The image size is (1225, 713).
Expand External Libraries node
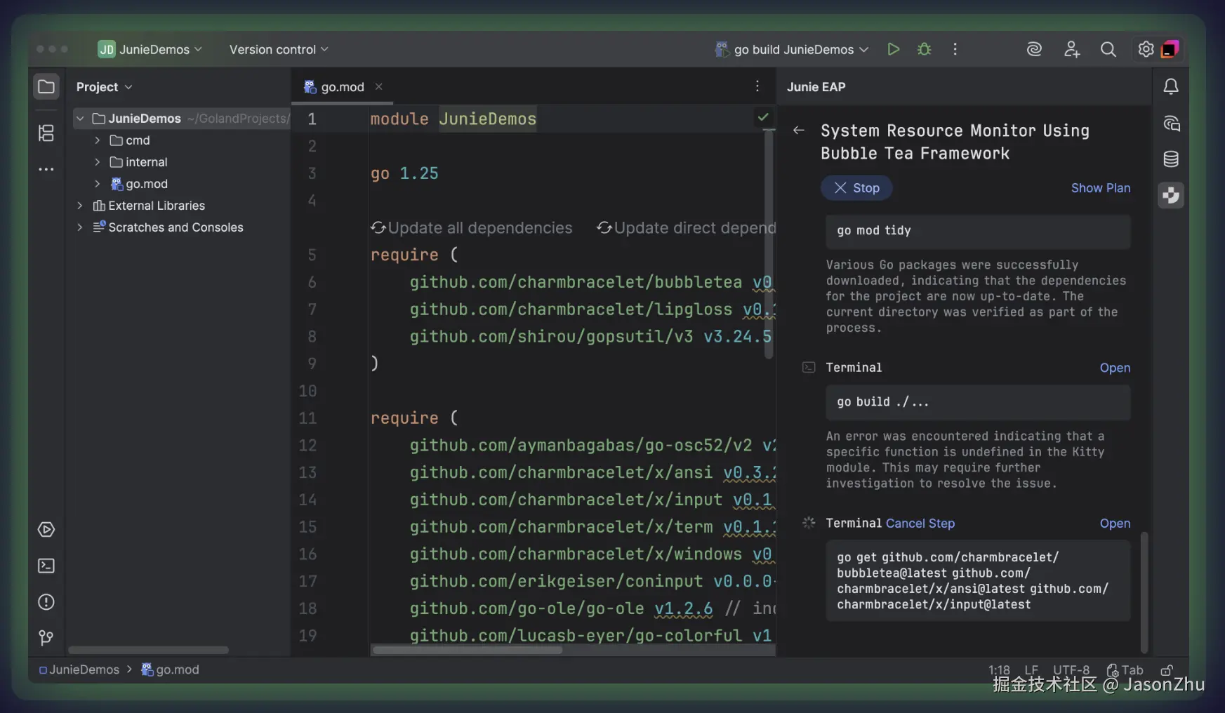[80, 206]
